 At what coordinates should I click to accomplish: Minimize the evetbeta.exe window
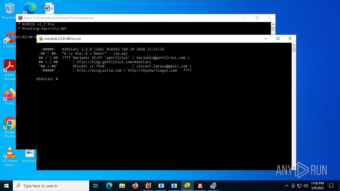(x=245, y=18)
